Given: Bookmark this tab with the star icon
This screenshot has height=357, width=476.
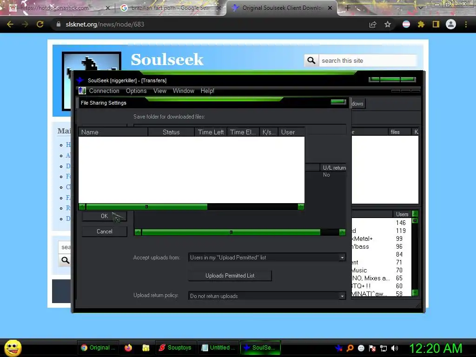Looking at the screenshot, I should (388, 24).
